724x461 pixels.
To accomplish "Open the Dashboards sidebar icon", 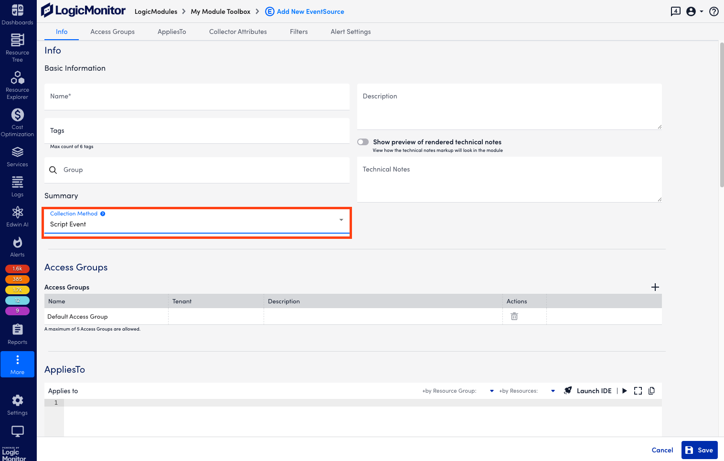I will [x=17, y=11].
